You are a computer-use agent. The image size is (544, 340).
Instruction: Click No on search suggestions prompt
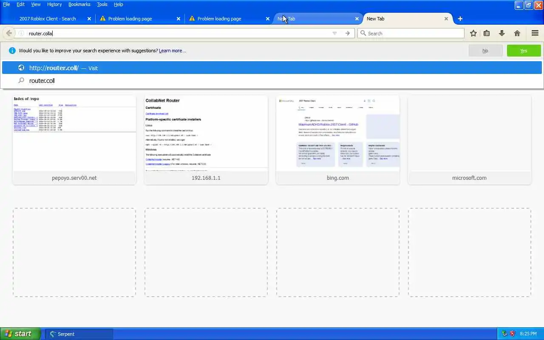485,51
